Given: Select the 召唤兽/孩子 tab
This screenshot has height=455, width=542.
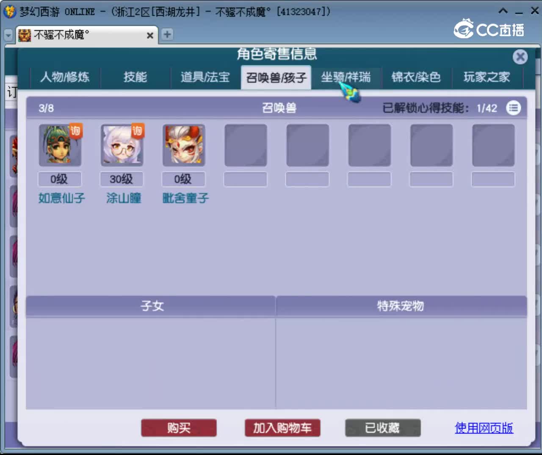Looking at the screenshot, I should click(276, 78).
